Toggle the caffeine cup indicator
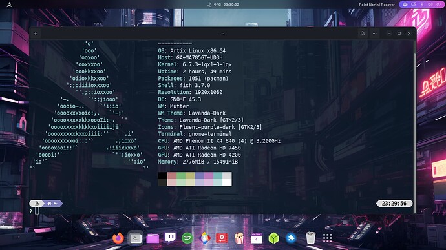 coord(405,5)
